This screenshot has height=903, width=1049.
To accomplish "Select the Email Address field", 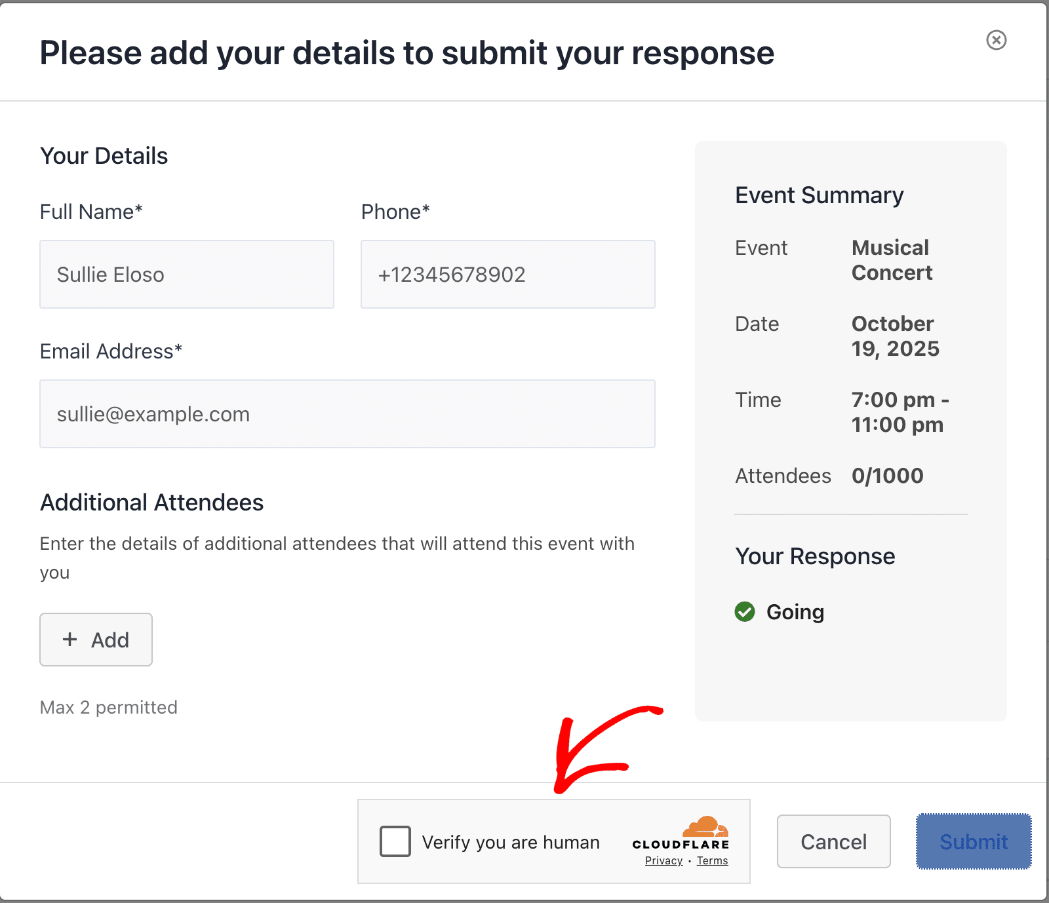I will tap(347, 414).
